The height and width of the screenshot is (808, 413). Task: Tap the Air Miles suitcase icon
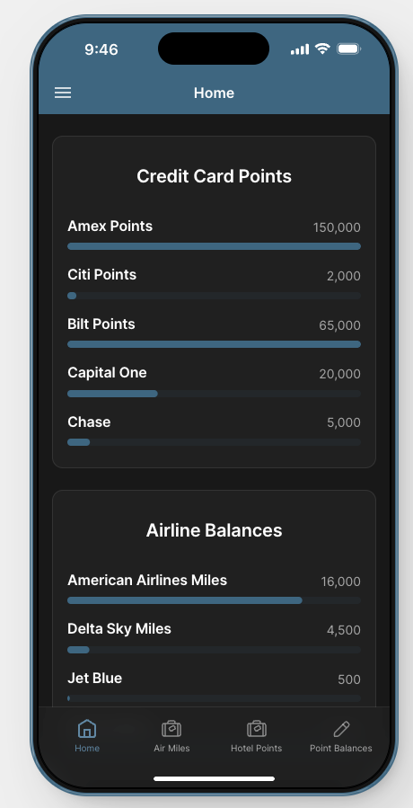click(171, 729)
